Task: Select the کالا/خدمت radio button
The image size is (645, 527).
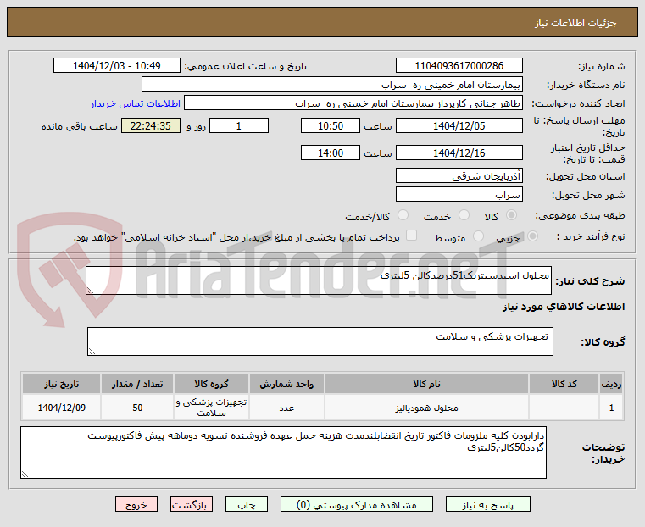Action: pos(403,215)
